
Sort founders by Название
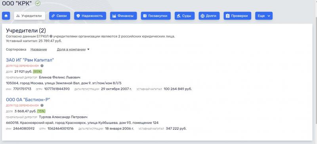tap(38, 49)
